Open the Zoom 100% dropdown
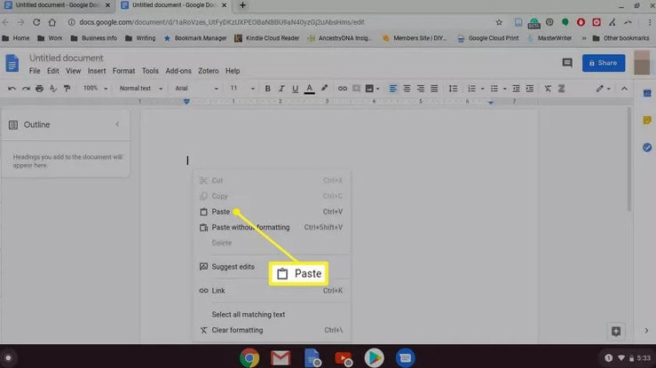Screen dimensions: 656x368 (95, 88)
